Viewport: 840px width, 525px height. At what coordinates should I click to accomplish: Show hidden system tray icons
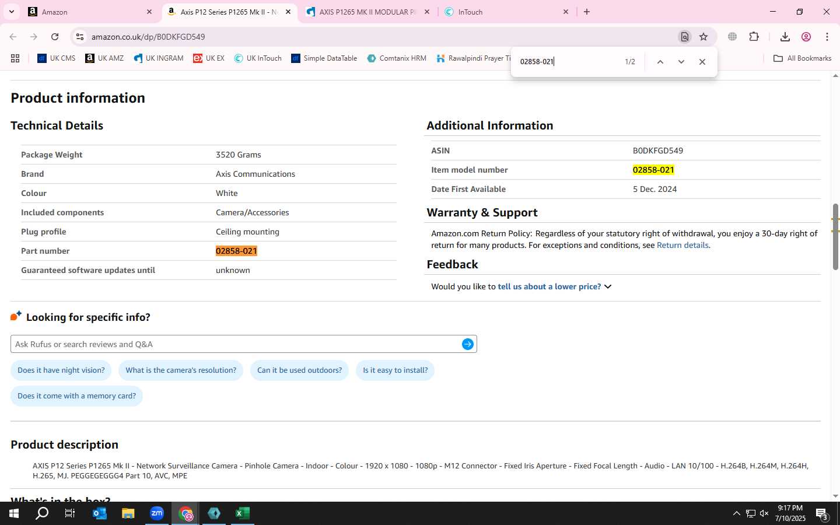(x=736, y=513)
